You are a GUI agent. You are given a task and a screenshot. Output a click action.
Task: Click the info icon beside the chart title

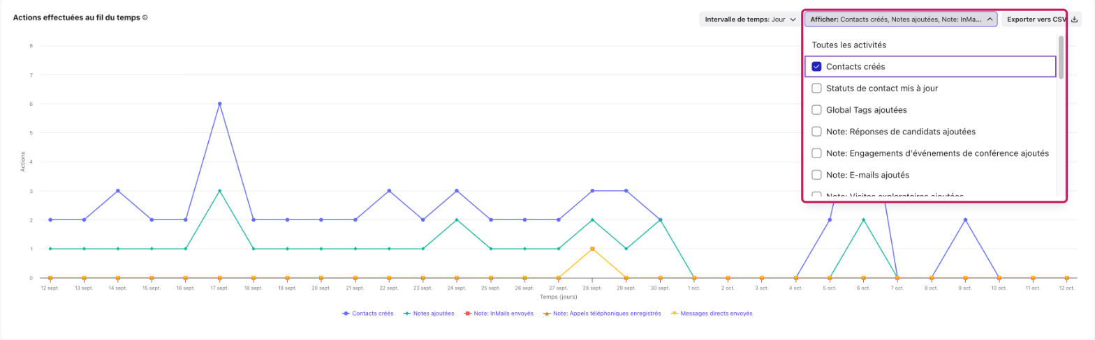tap(145, 17)
